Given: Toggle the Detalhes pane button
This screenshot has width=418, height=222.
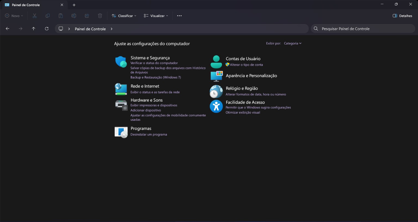Looking at the screenshot, I should pos(402,16).
